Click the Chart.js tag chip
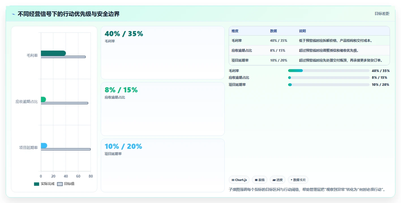This screenshot has height=203, width=401. 239,180
